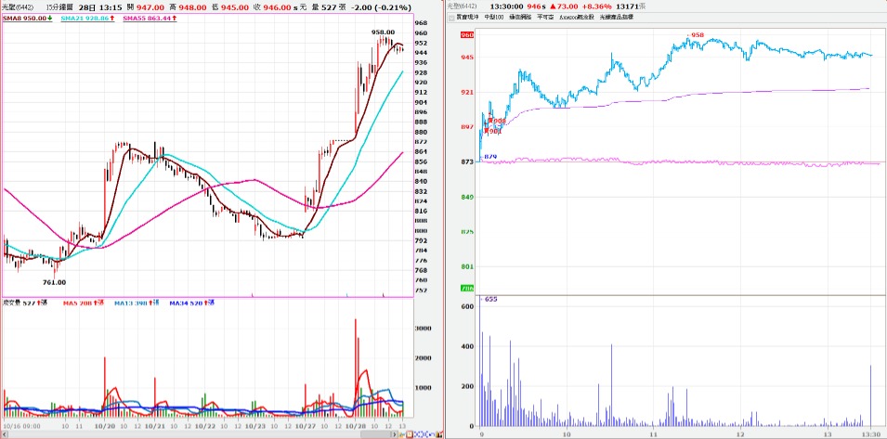887x439 pixels.
Task: Click the green down arrow beside SMA8 950.00
Action: 50,19
